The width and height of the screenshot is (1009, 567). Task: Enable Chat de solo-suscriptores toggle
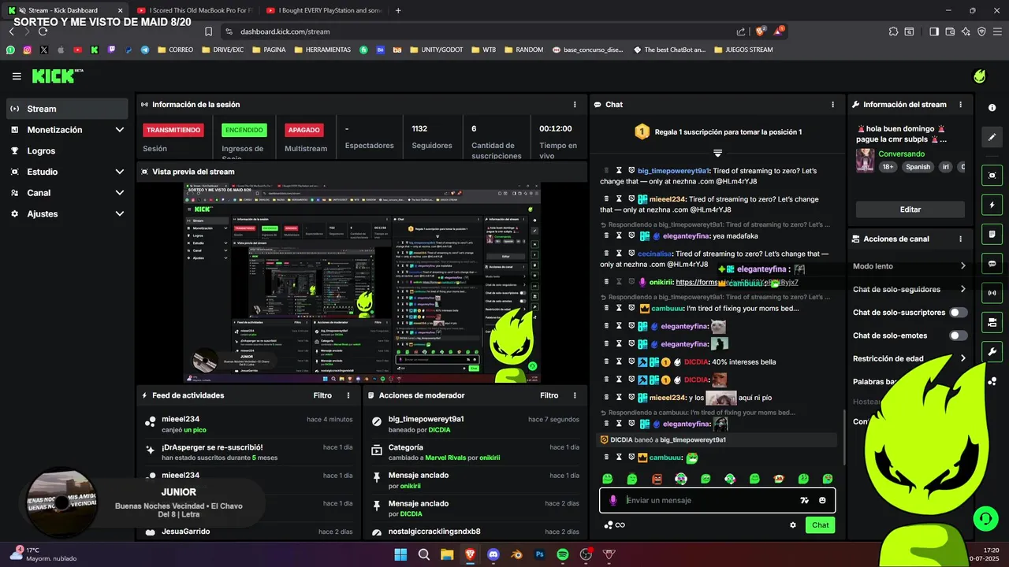[x=958, y=313]
